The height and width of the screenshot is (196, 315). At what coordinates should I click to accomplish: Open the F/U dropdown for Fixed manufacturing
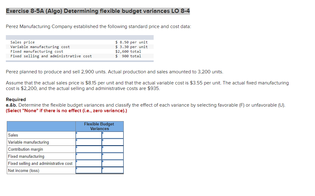(113, 156)
